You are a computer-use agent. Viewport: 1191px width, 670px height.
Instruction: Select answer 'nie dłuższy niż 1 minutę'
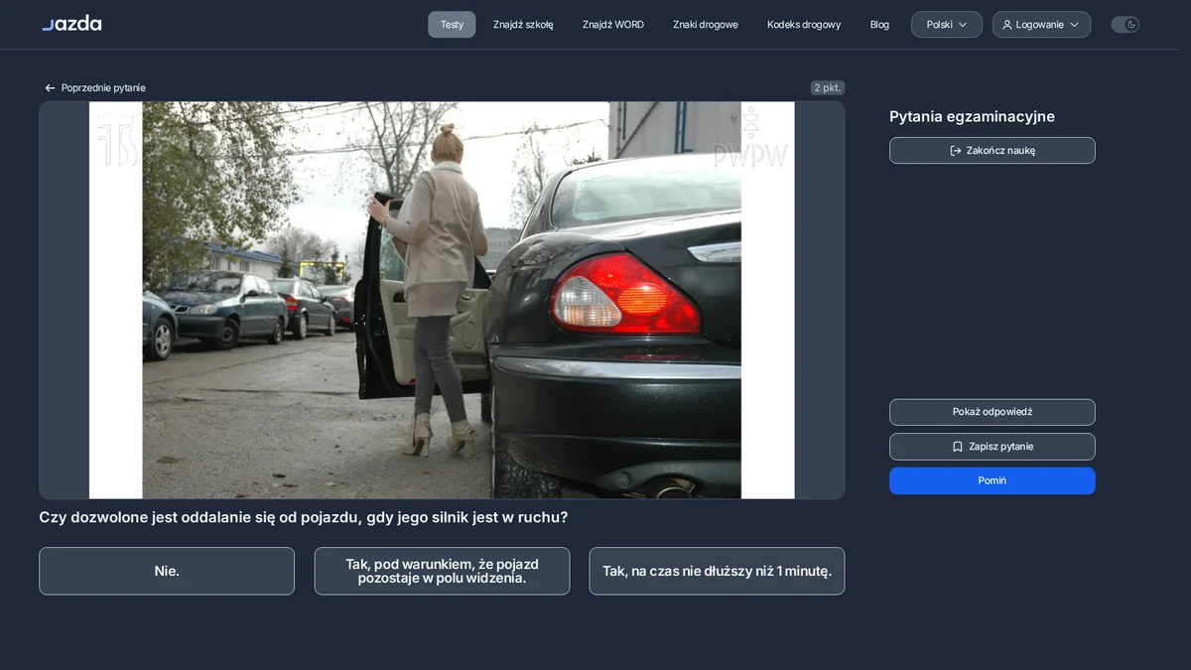point(717,571)
